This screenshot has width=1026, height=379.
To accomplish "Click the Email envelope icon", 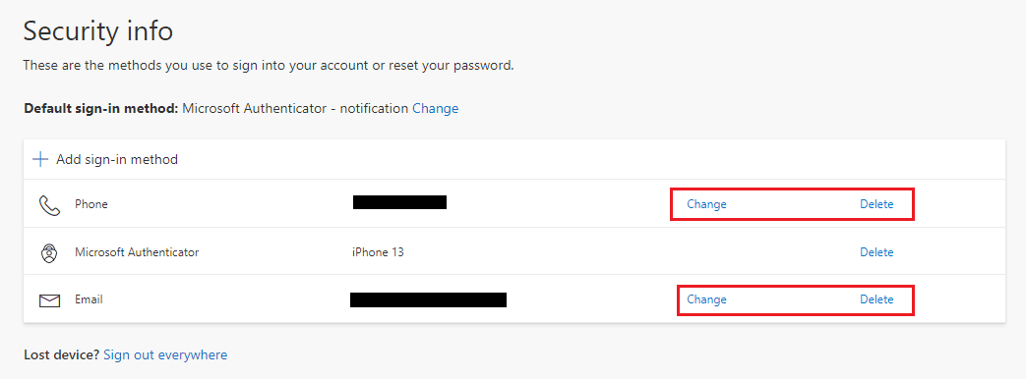I will pos(50,300).
